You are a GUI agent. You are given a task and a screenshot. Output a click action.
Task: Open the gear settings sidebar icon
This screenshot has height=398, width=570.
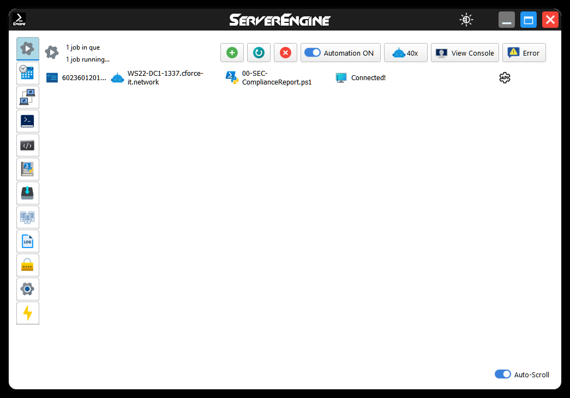27,289
